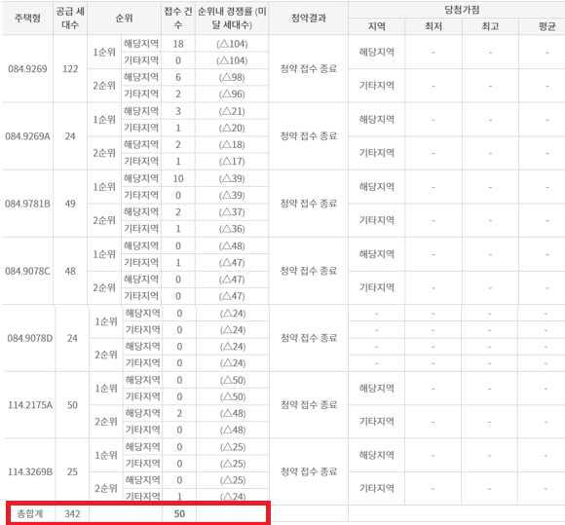This screenshot has width=565, height=525.
Task: Click supply count 24 in 084.9078D row
Action: click(x=72, y=338)
